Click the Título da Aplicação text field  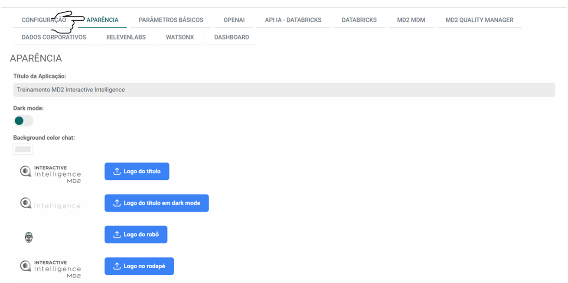pos(284,90)
